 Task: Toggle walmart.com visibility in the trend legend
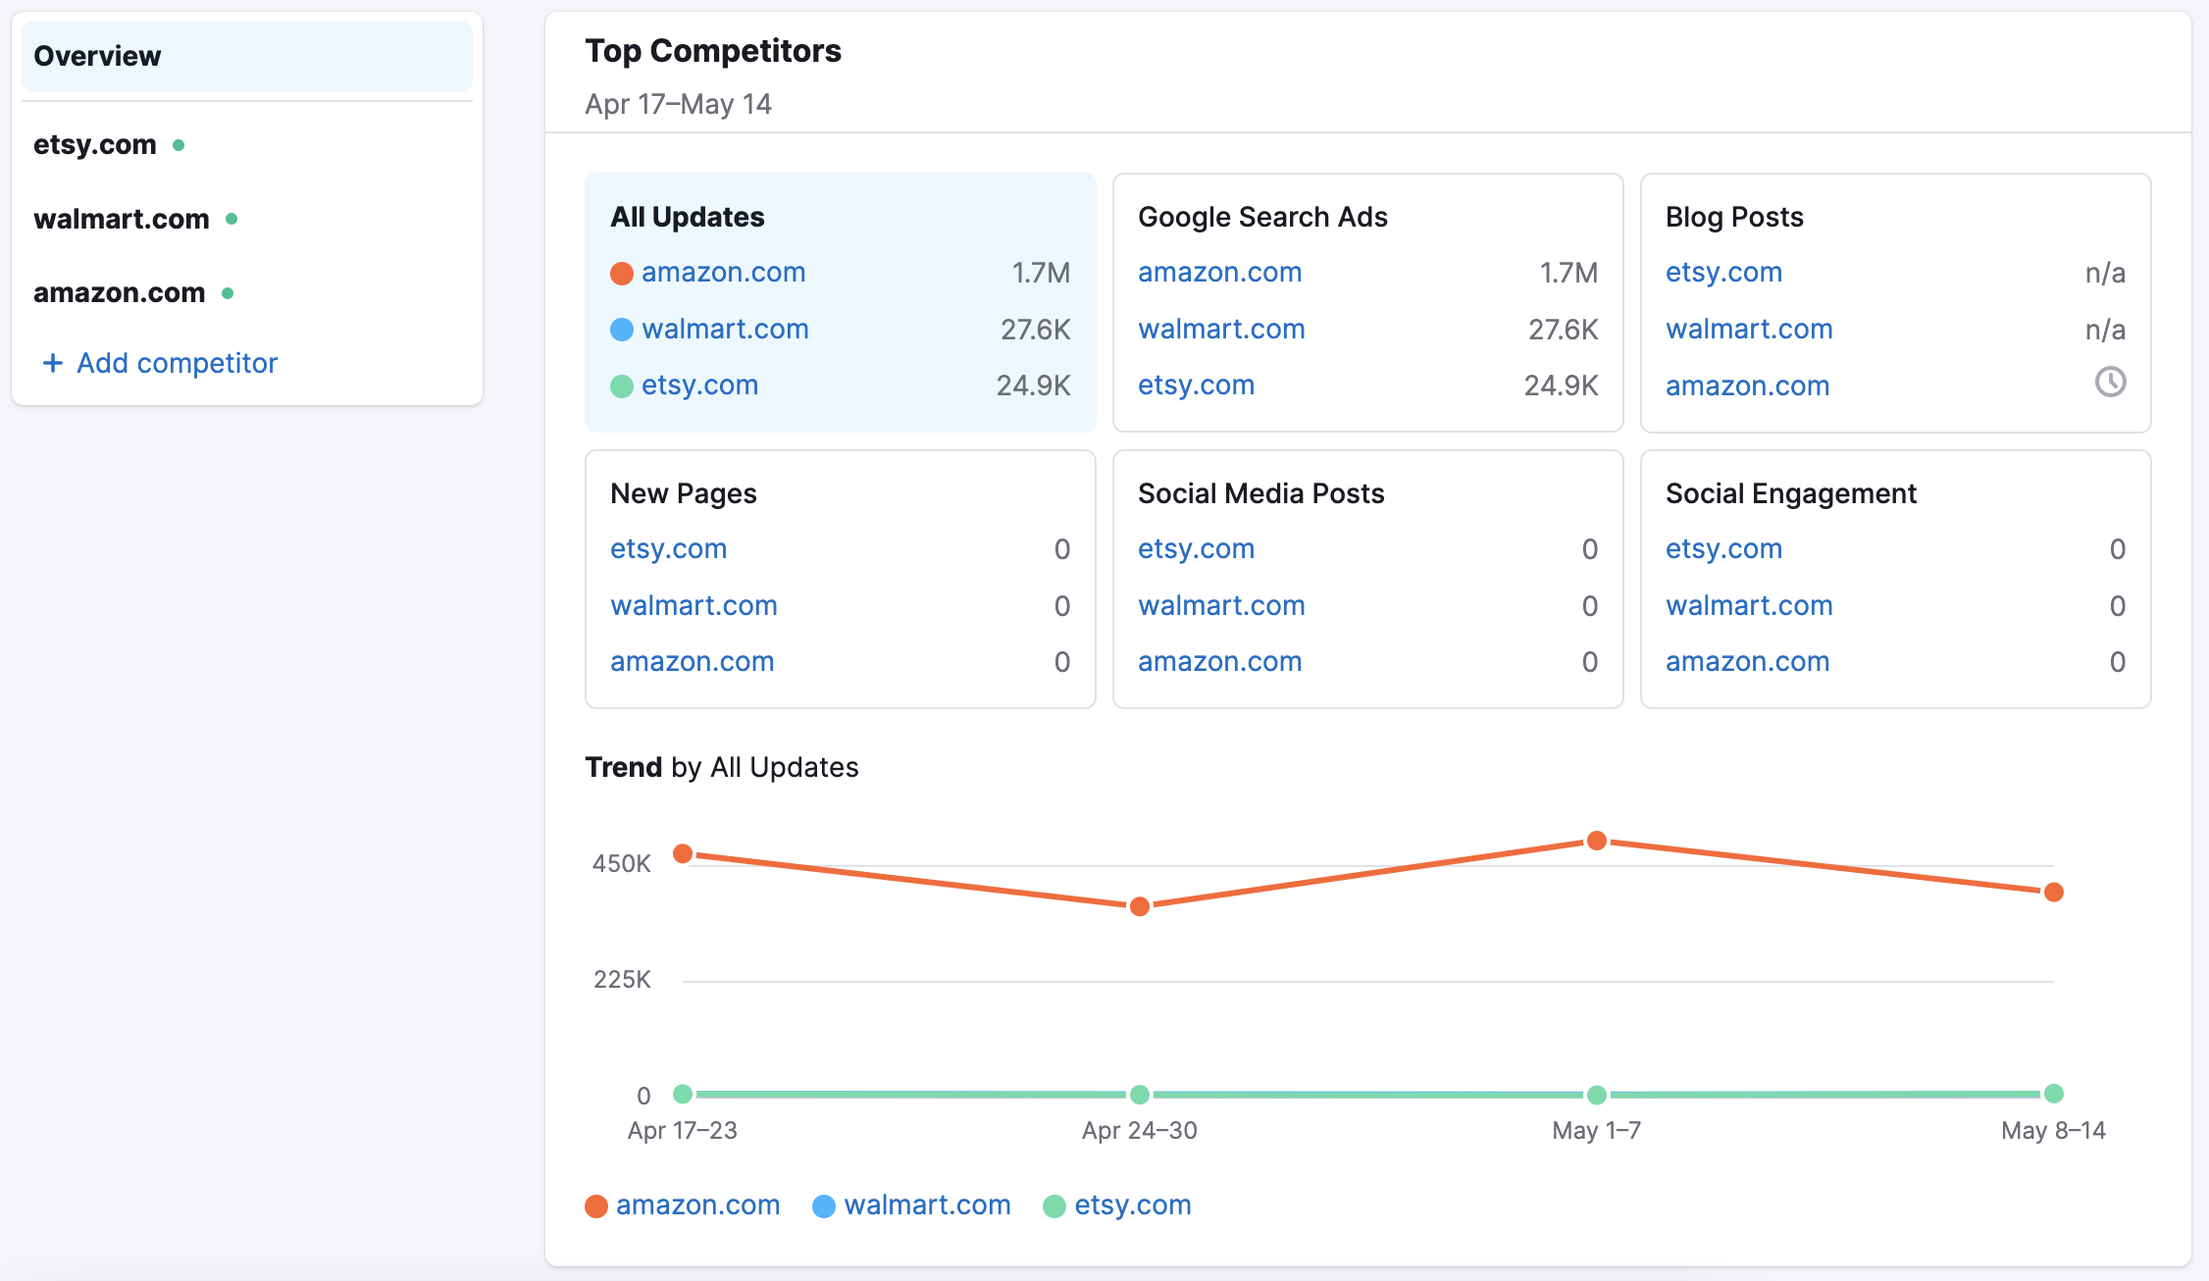coord(927,1205)
